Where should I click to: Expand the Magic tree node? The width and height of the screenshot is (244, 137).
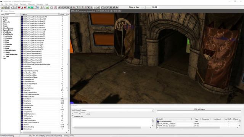[2, 26]
